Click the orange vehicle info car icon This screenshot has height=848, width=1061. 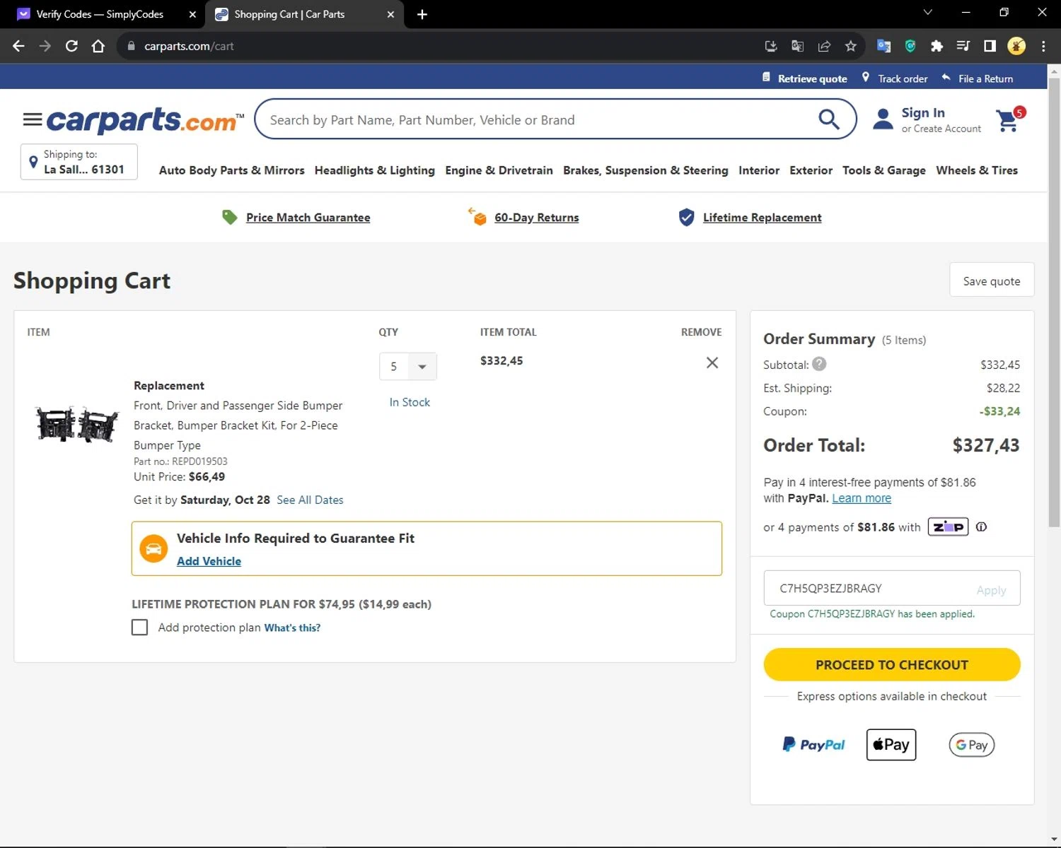click(153, 548)
